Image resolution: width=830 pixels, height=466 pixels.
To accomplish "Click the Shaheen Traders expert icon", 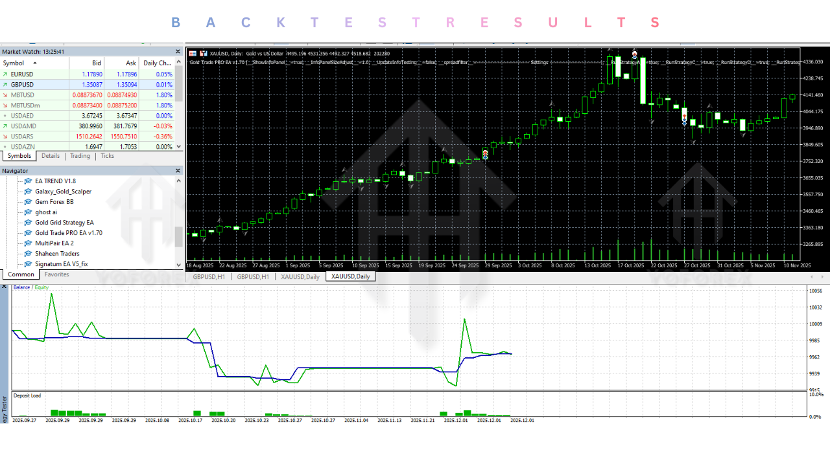I will click(x=29, y=253).
